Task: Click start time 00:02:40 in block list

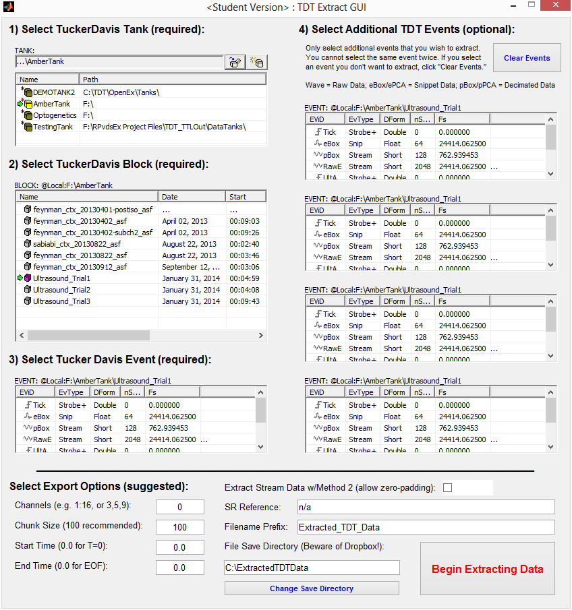Action: [x=245, y=244]
